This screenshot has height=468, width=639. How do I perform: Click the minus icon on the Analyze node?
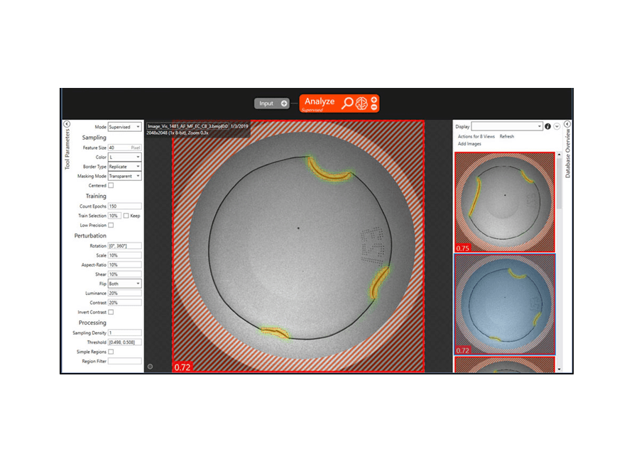[x=374, y=108]
